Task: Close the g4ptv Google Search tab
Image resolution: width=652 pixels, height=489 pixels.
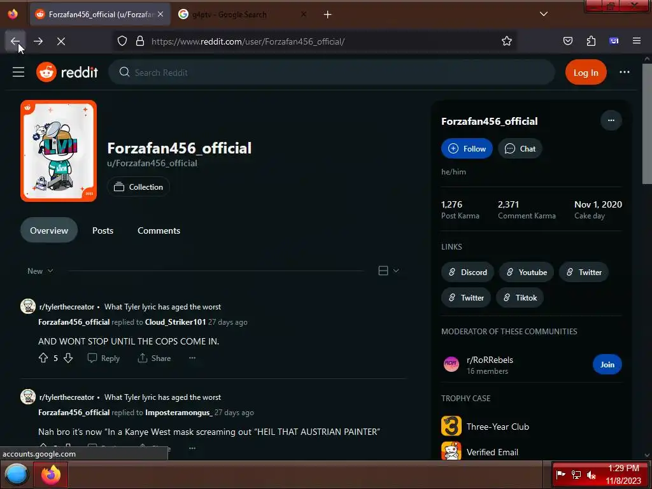Action: coord(304,14)
